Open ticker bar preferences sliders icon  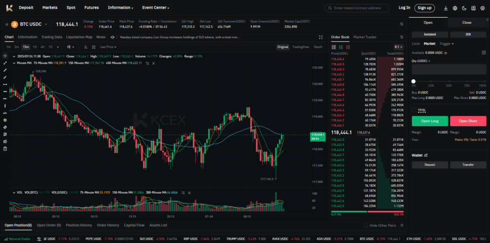tap(401, 24)
